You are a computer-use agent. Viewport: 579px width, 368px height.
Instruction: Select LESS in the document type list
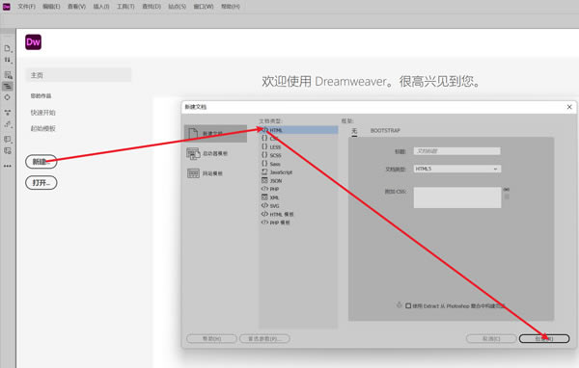point(275,147)
